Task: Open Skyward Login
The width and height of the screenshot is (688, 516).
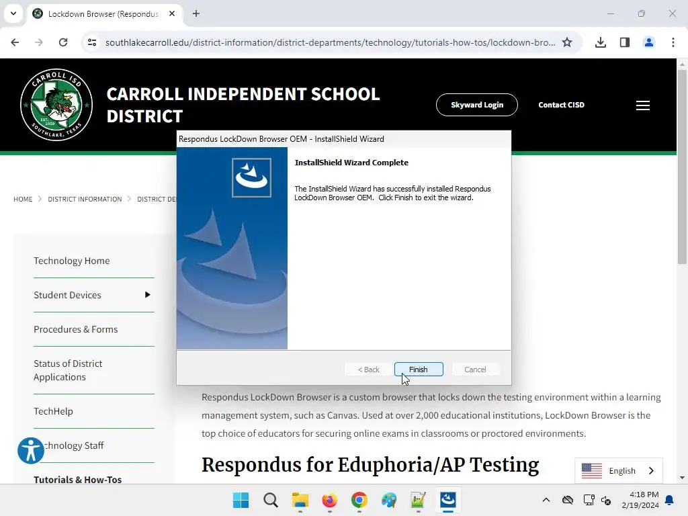Action: click(477, 105)
